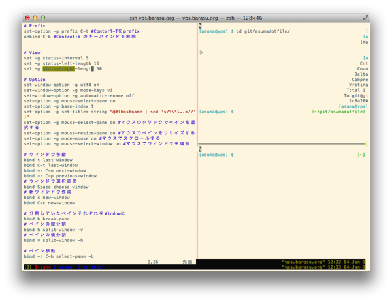The width and height of the screenshot is (392, 302).
Task: Click status line showing time 12:33
Action: tap(323, 267)
